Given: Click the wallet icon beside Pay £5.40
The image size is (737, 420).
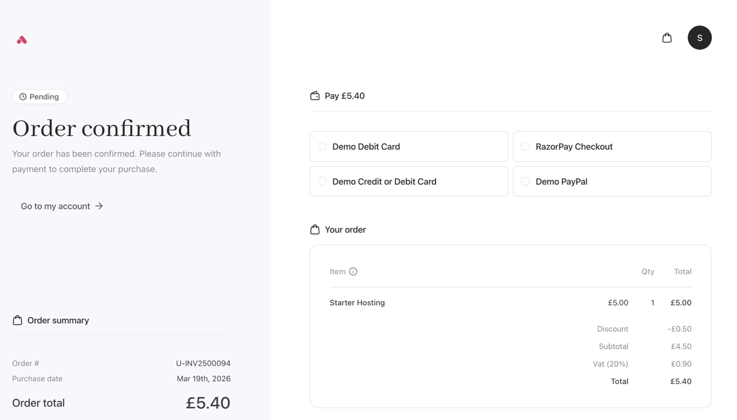Looking at the screenshot, I should 315,96.
